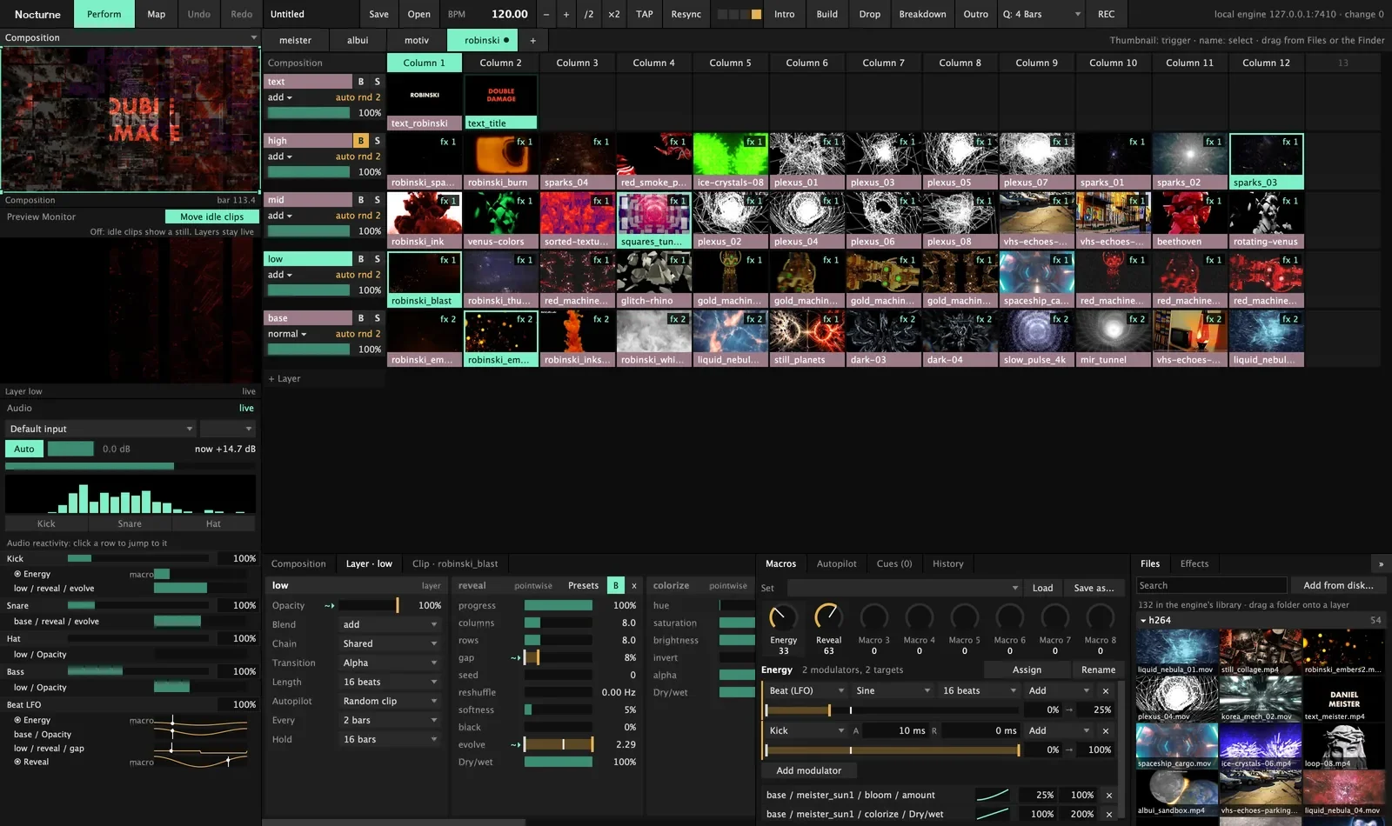Open the Beat (LFO) modulator type dropdown
This screenshot has height=826, width=1392.
[x=806, y=690]
